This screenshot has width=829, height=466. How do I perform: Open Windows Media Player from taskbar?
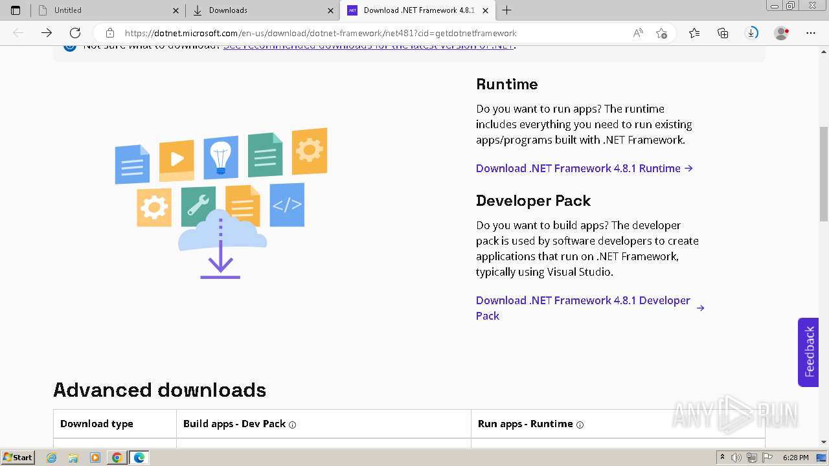click(95, 458)
